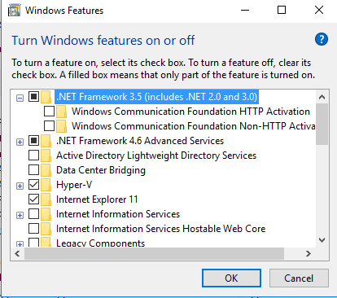Click the horizontal scrollbar right arrow

pyautogui.click(x=309, y=254)
